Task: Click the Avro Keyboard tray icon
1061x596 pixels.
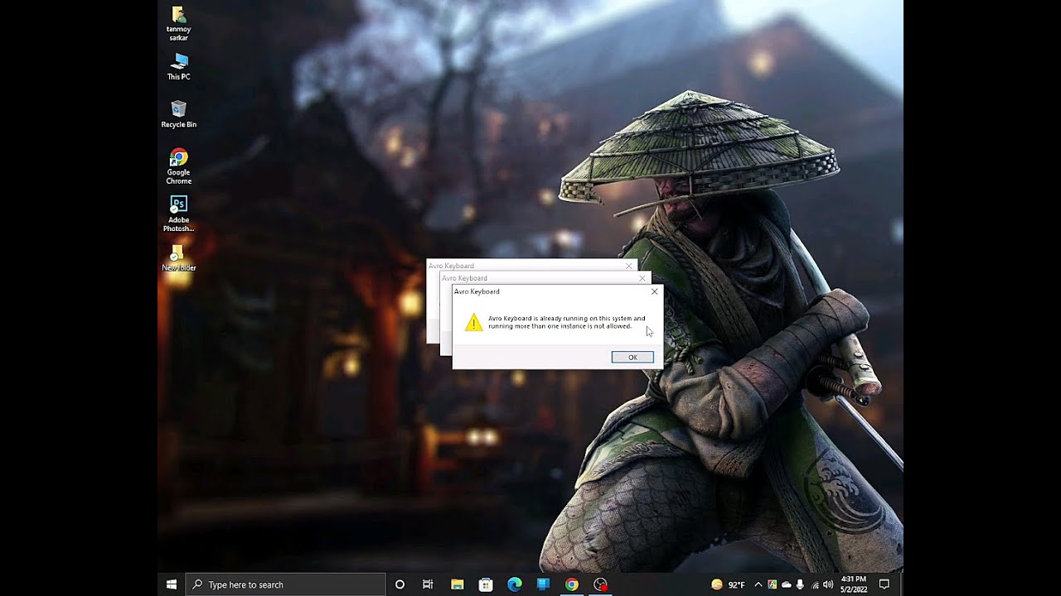Action: click(x=772, y=584)
